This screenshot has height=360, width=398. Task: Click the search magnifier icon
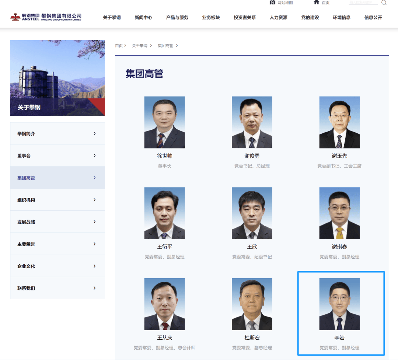pyautogui.click(x=384, y=3)
